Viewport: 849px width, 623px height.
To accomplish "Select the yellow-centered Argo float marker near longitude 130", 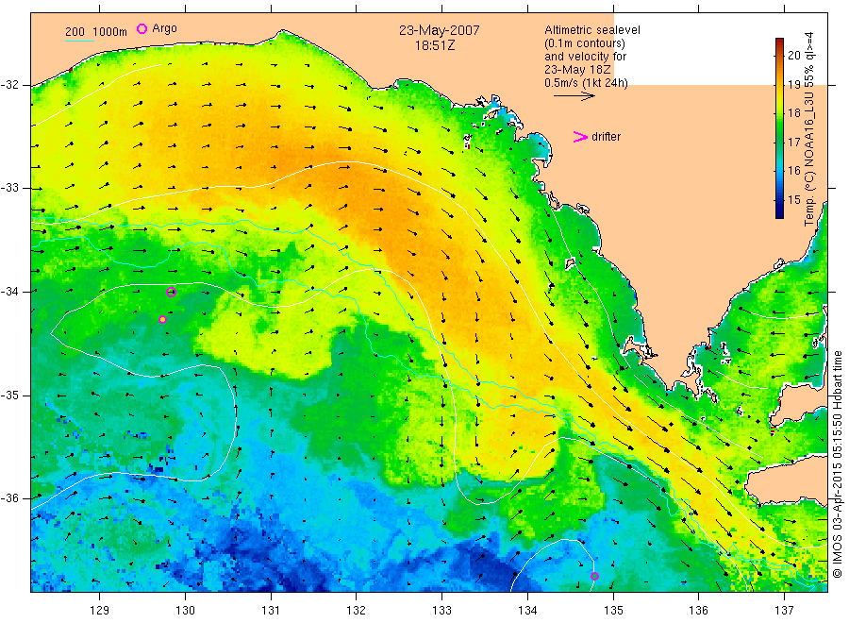I will [162, 320].
